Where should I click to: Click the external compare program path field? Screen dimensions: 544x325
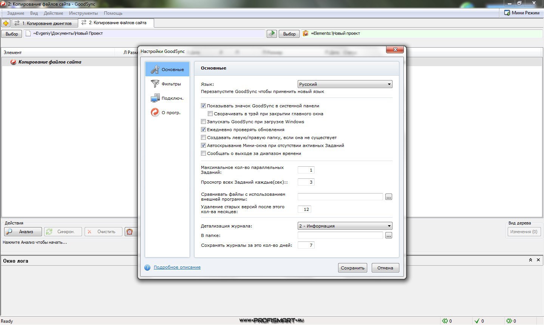click(340, 197)
